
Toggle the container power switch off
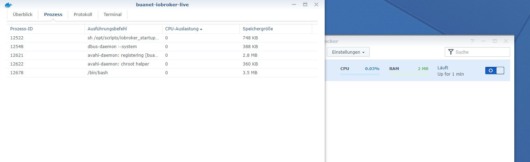(x=495, y=70)
